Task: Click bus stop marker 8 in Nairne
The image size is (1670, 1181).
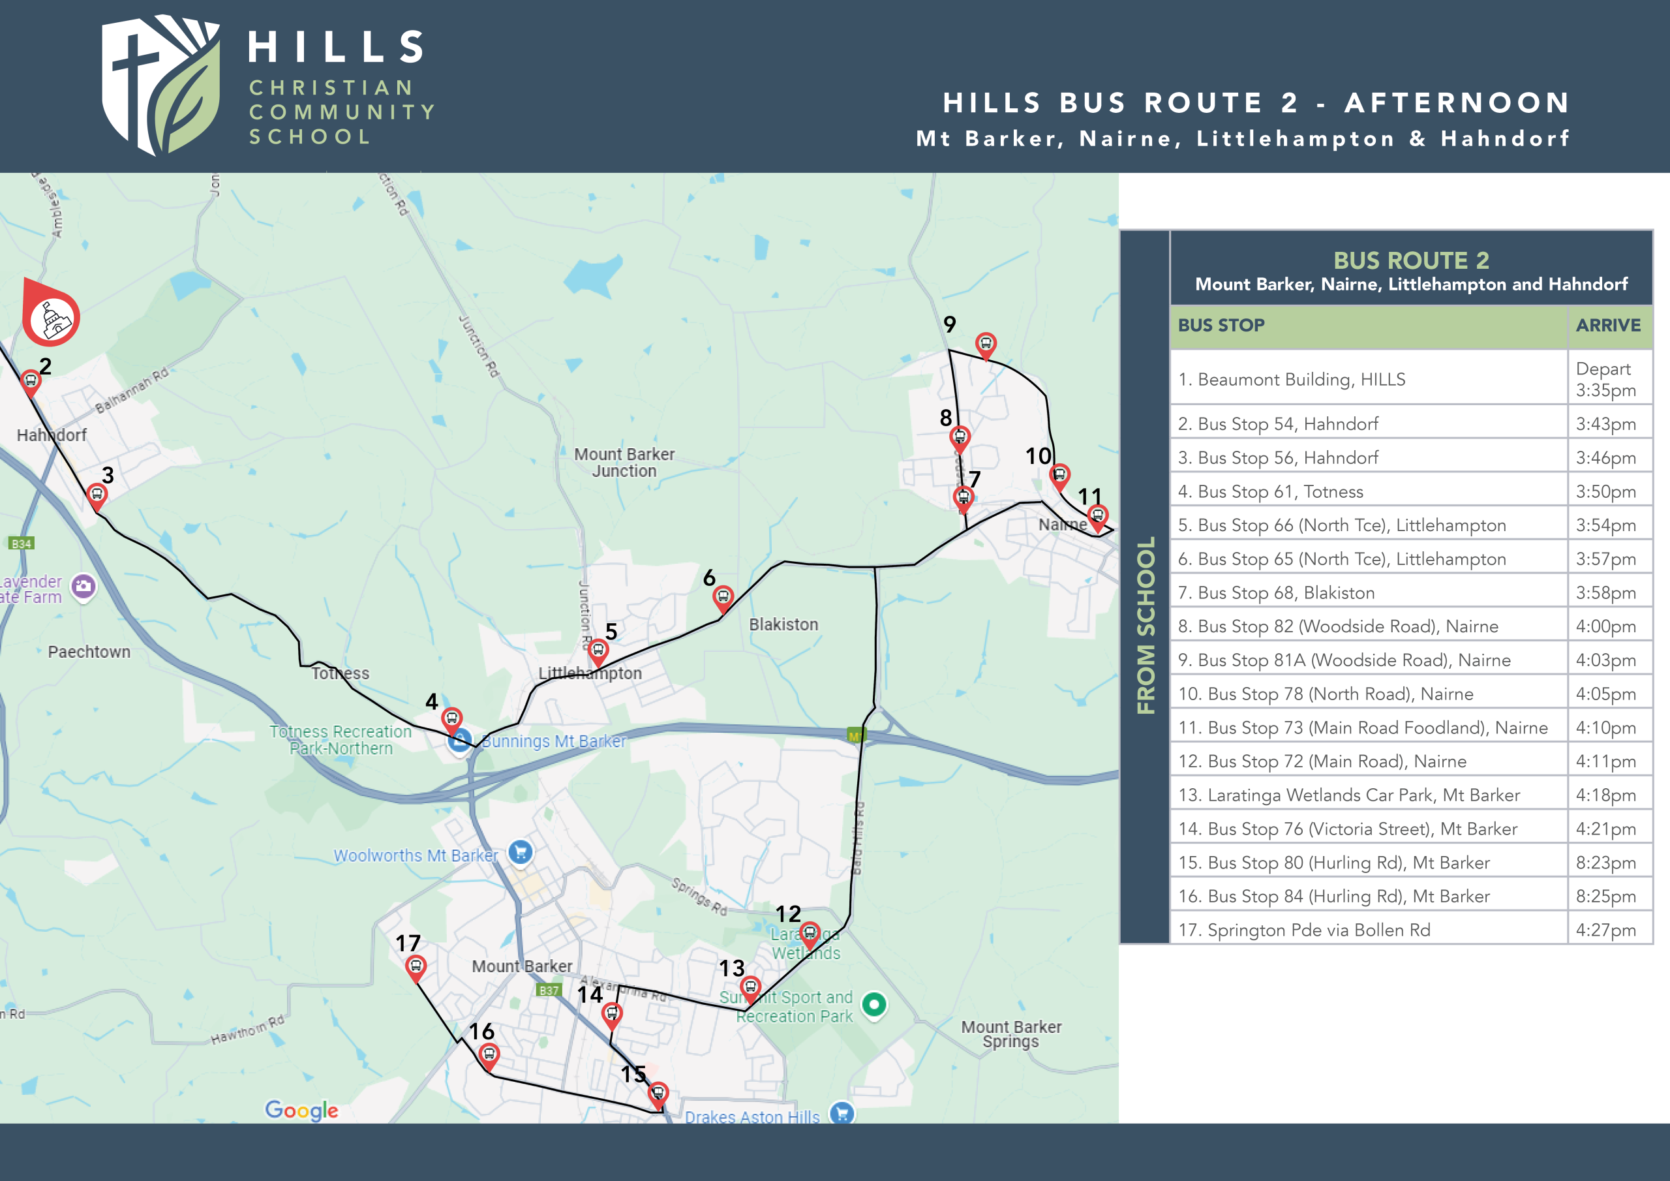Action: 960,440
